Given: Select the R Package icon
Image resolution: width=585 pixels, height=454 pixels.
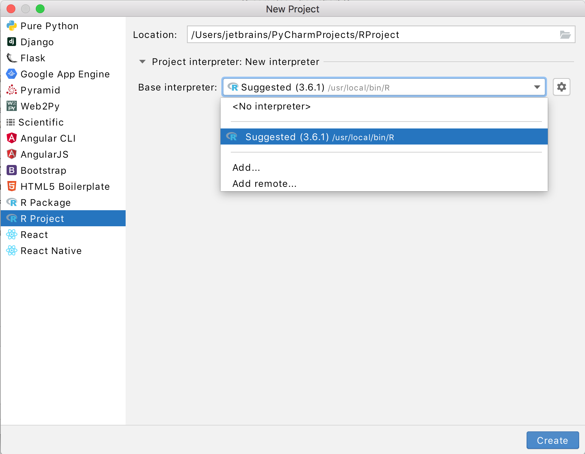Looking at the screenshot, I should coord(12,202).
